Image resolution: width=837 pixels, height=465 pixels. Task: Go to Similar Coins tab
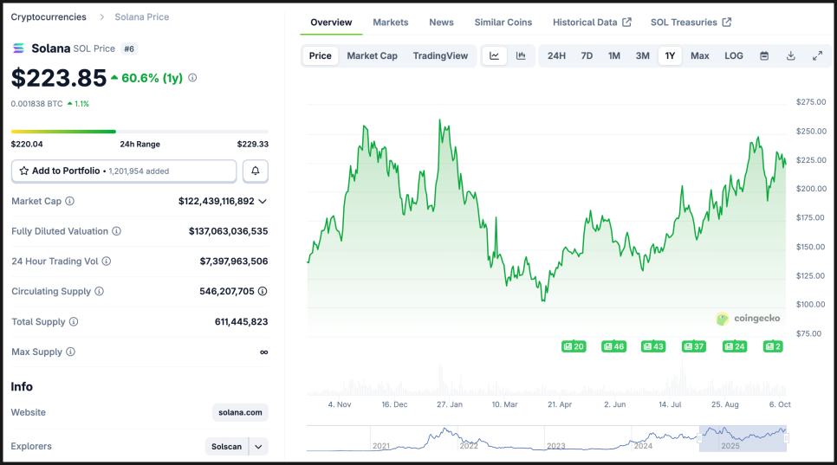pos(503,23)
